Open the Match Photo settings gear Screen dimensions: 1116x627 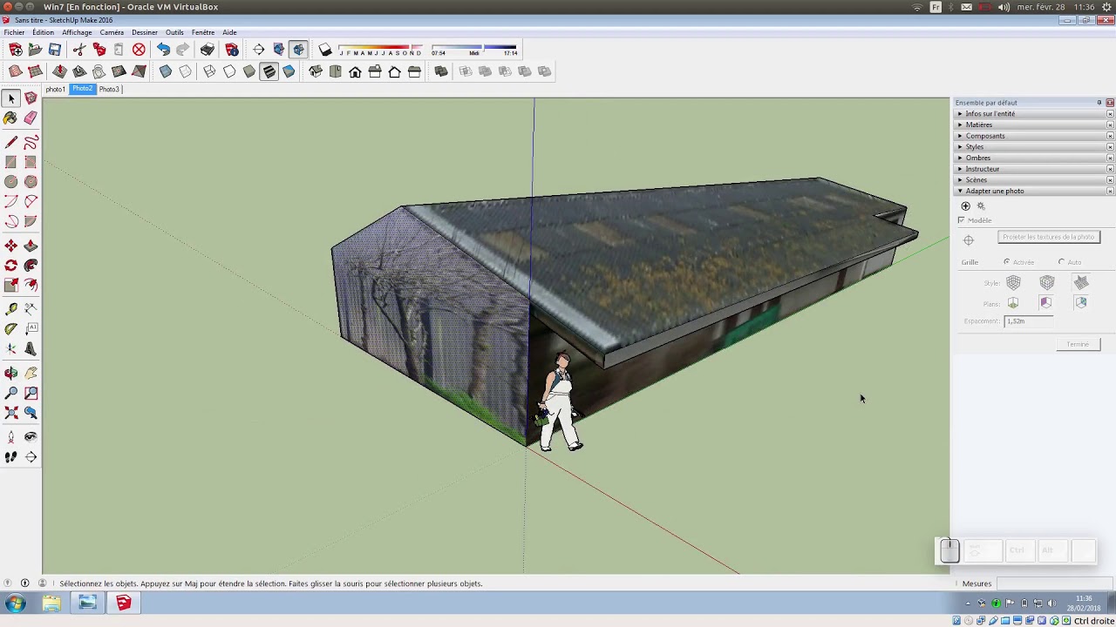(981, 206)
